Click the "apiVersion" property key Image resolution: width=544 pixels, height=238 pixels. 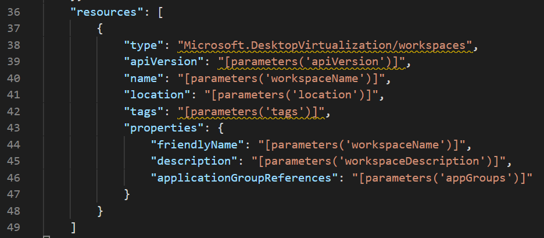(x=164, y=62)
